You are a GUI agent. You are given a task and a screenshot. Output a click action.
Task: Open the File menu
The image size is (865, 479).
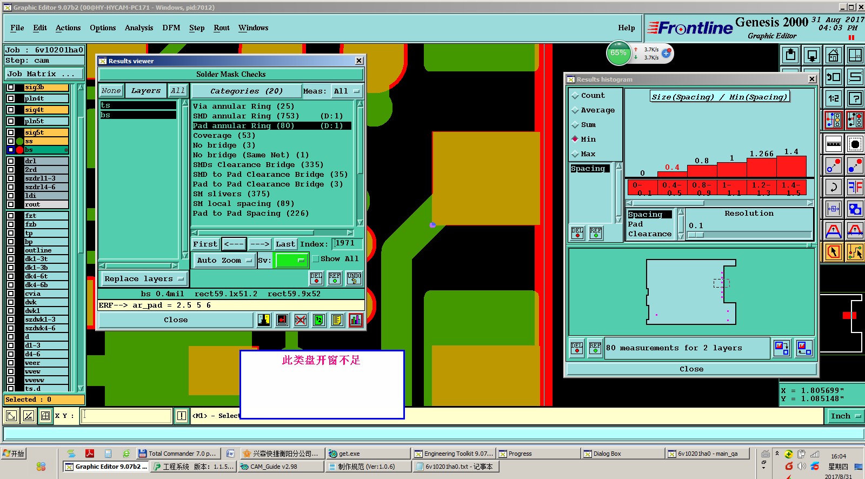click(17, 28)
